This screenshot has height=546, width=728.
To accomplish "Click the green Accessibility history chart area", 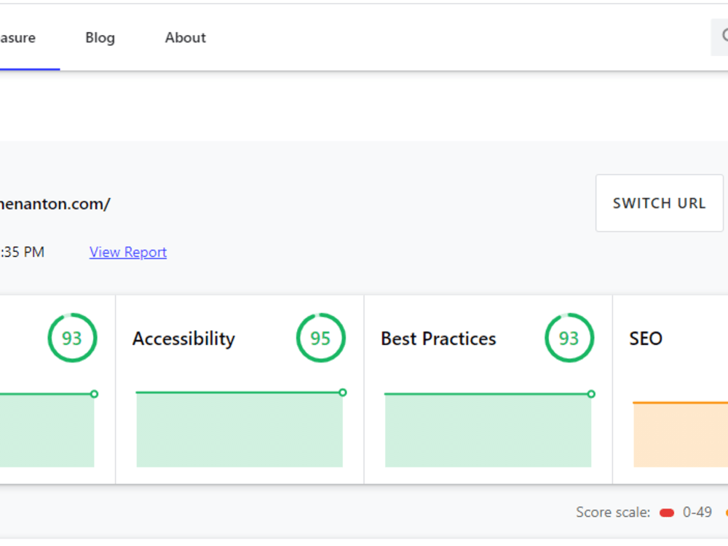I will (x=240, y=430).
